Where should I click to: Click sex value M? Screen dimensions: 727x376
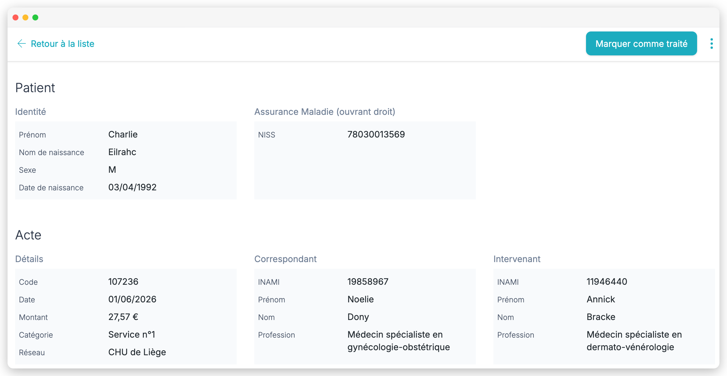(112, 170)
